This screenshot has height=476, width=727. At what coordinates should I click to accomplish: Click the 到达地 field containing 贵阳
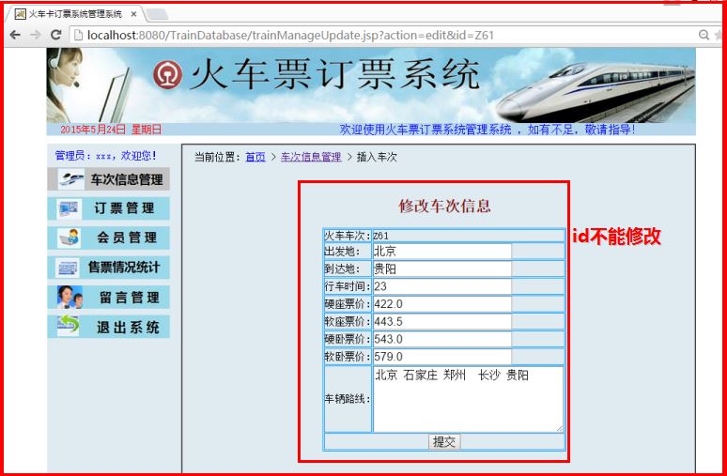(x=441, y=269)
